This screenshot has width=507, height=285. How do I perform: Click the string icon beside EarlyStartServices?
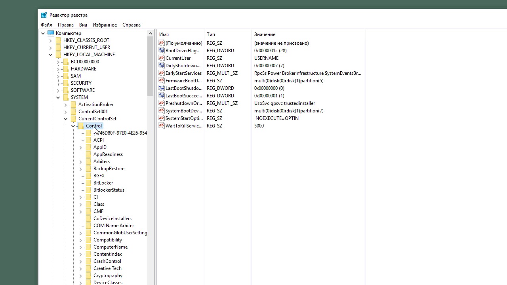[161, 73]
